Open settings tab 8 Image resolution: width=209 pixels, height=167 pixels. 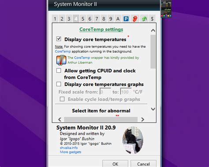(104, 19)
